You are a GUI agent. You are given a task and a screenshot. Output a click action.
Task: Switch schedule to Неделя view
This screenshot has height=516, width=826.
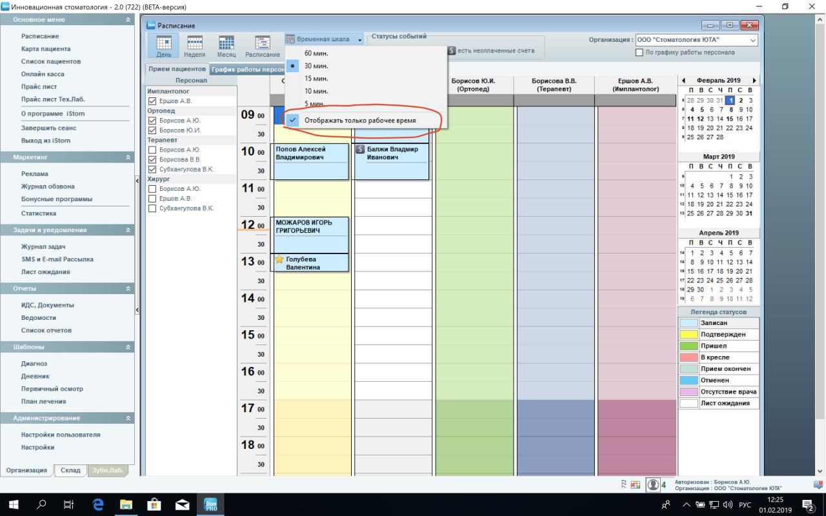pos(194,46)
